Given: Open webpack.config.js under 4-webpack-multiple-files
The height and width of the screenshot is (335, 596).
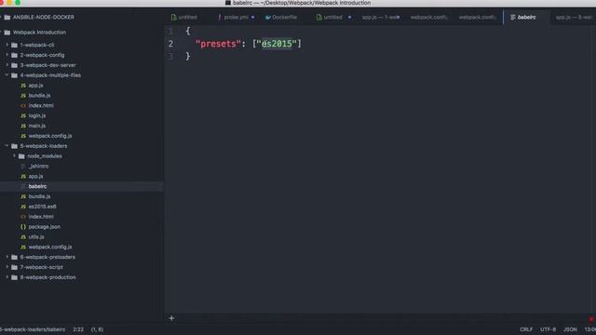Looking at the screenshot, I should click(x=50, y=136).
